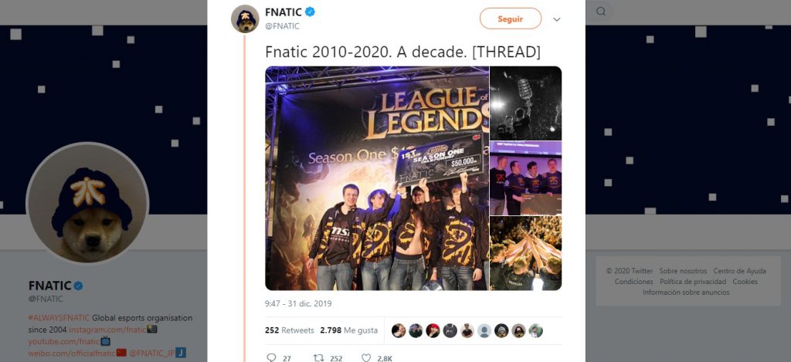
Task: Open the black-and-white trophy photo
Action: click(525, 103)
